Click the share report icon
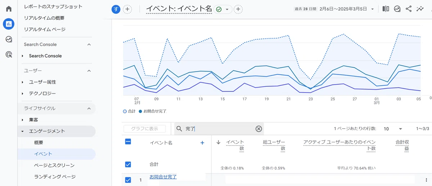 point(409,9)
